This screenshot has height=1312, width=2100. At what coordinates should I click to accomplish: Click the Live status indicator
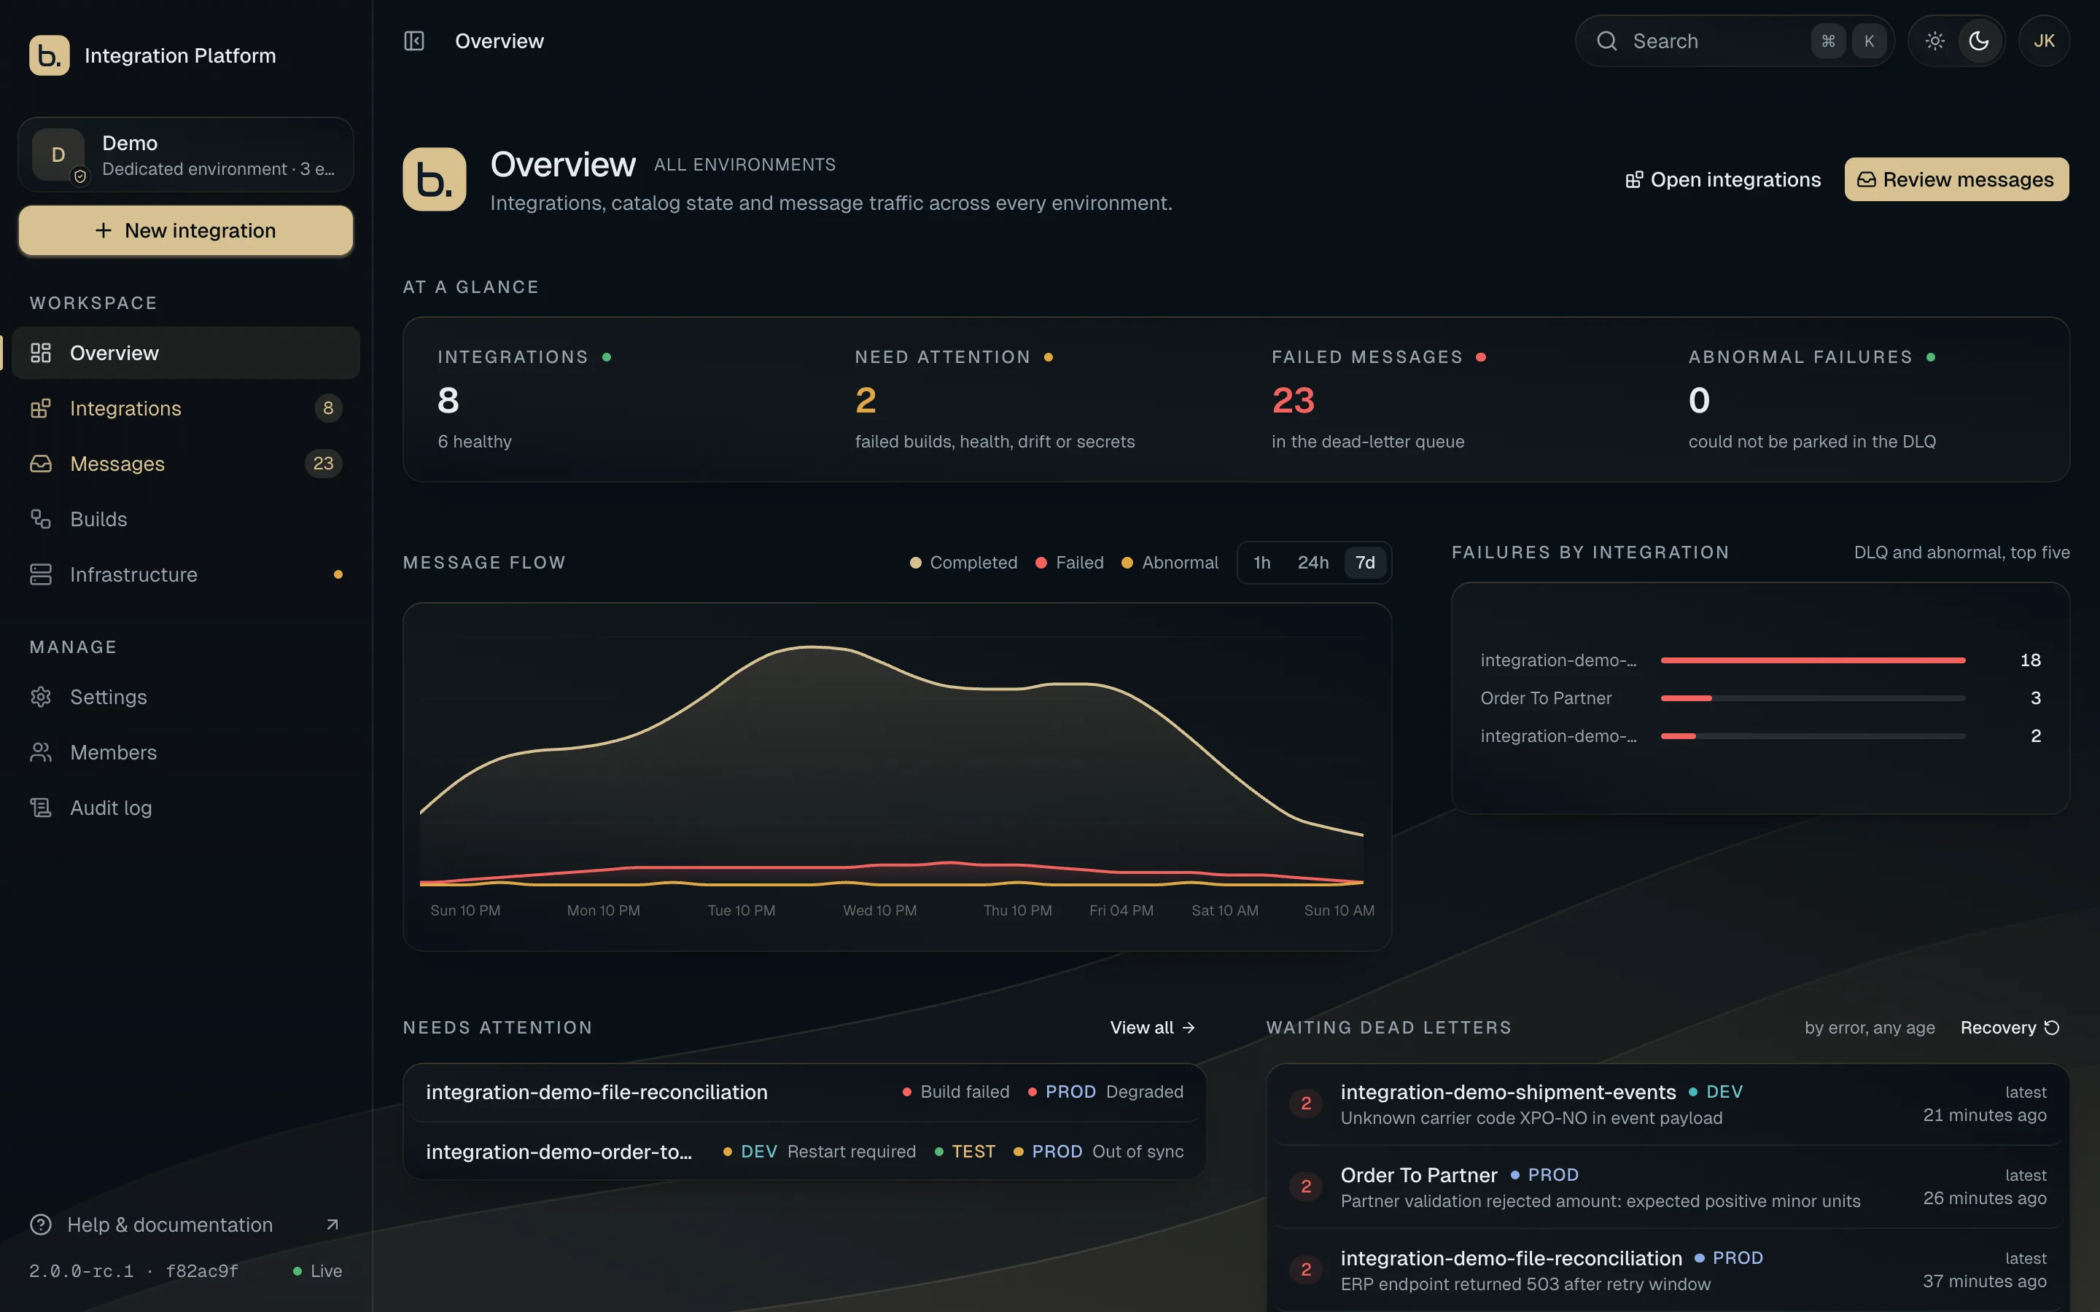(316, 1271)
